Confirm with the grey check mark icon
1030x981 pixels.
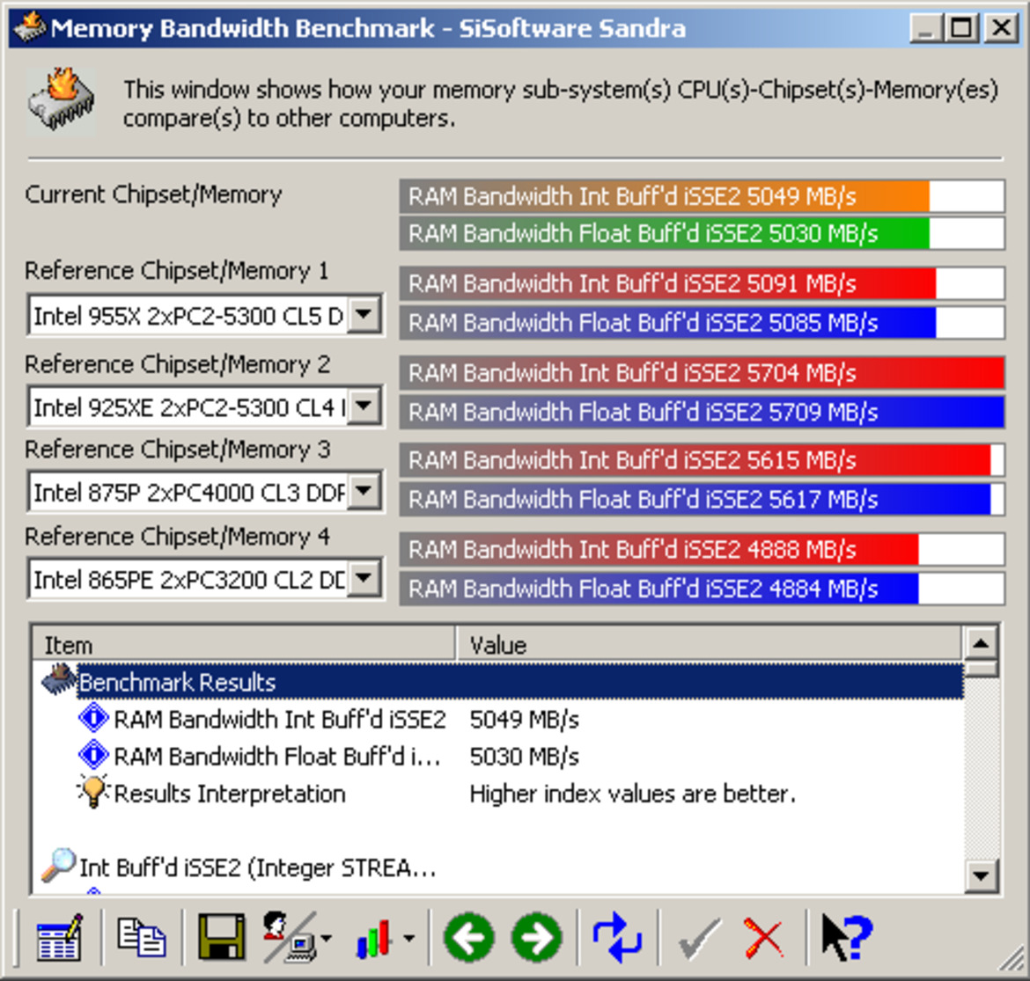[699, 938]
